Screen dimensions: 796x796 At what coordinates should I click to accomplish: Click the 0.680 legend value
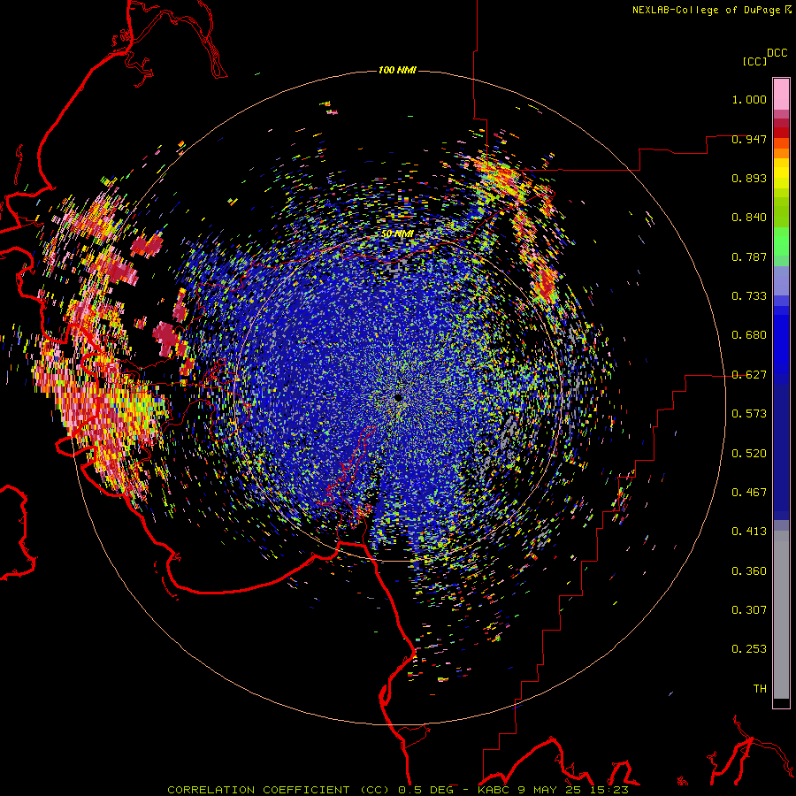pyautogui.click(x=749, y=335)
